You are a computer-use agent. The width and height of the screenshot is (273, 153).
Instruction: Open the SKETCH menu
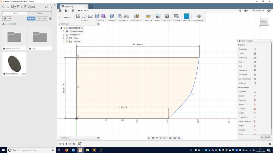coord(84,21)
